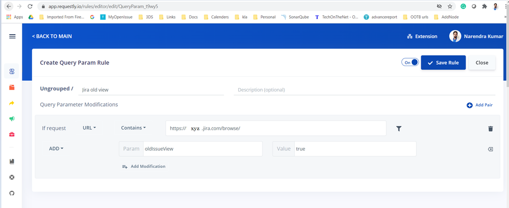Open the Personal bookmarks folder
509x208 pixels.
[x=264, y=17]
